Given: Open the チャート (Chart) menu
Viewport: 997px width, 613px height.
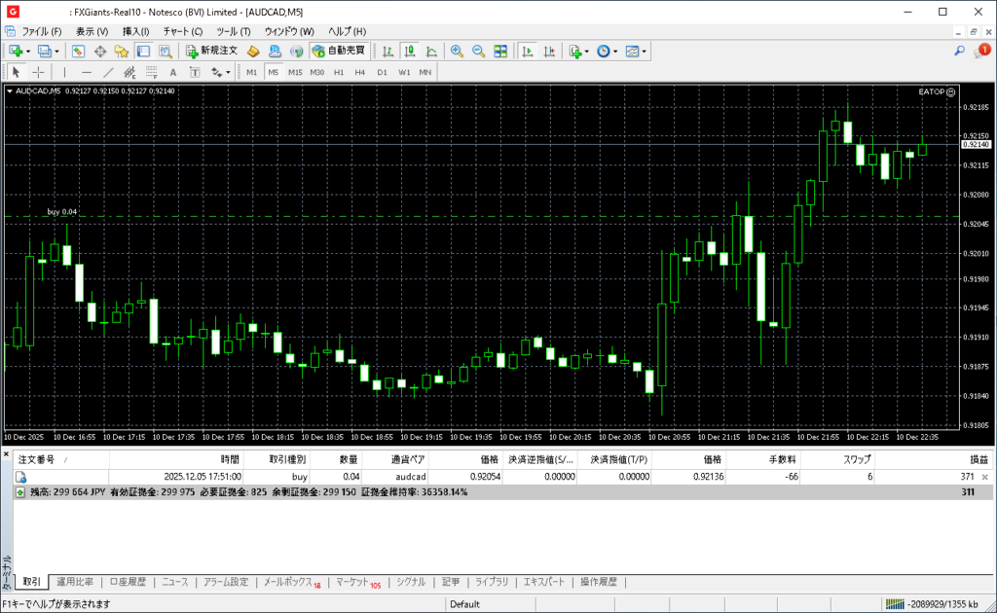Looking at the screenshot, I should coord(182,31).
